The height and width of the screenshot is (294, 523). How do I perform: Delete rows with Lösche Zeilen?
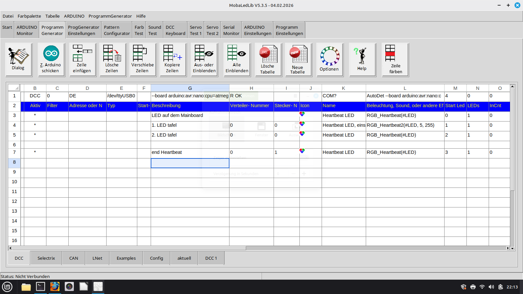(112, 59)
